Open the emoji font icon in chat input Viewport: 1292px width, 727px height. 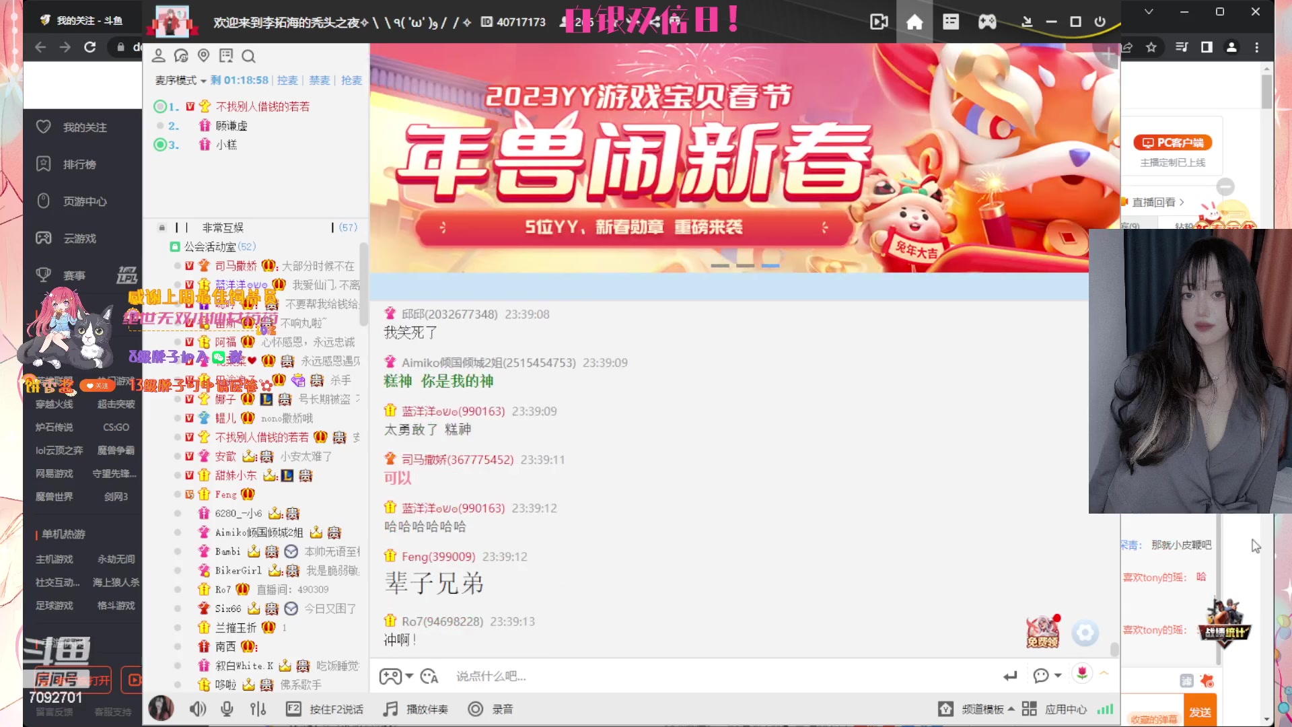click(x=429, y=676)
